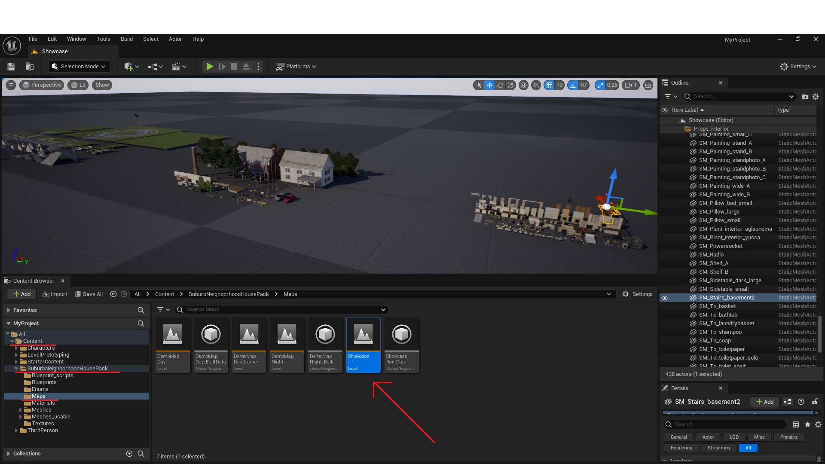This screenshot has width=825, height=464.
Task: Select the Physics details filter
Action: coord(788,437)
